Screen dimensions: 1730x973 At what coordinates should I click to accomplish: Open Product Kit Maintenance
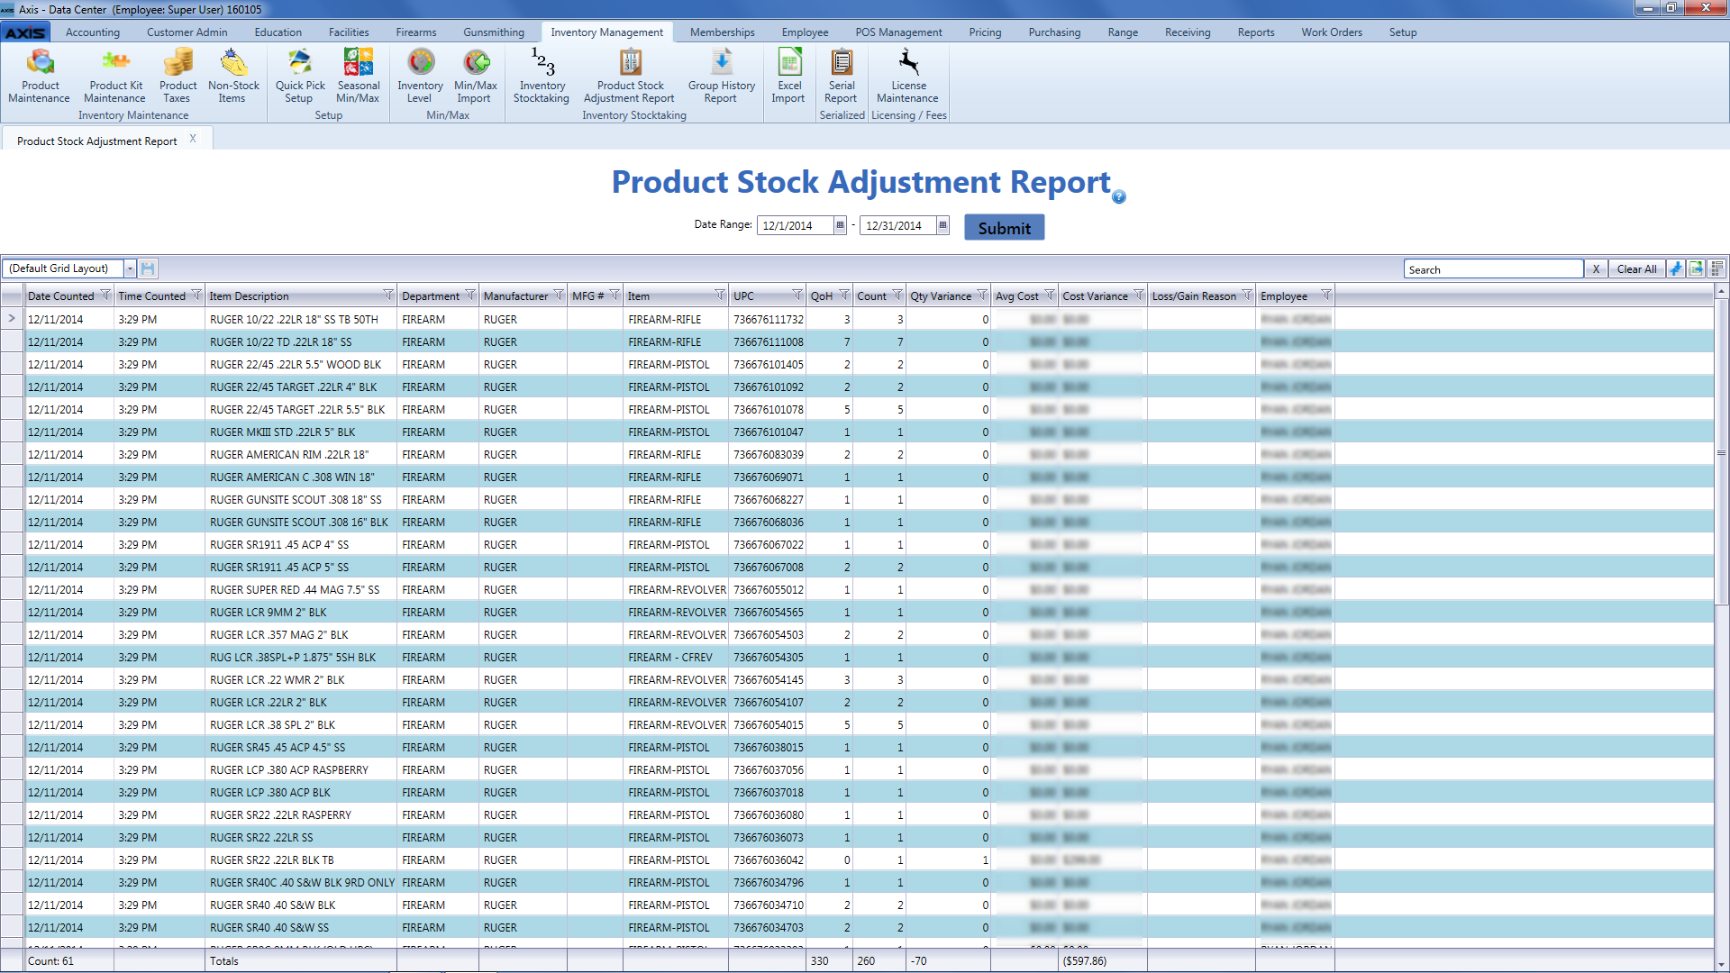pyautogui.click(x=115, y=76)
